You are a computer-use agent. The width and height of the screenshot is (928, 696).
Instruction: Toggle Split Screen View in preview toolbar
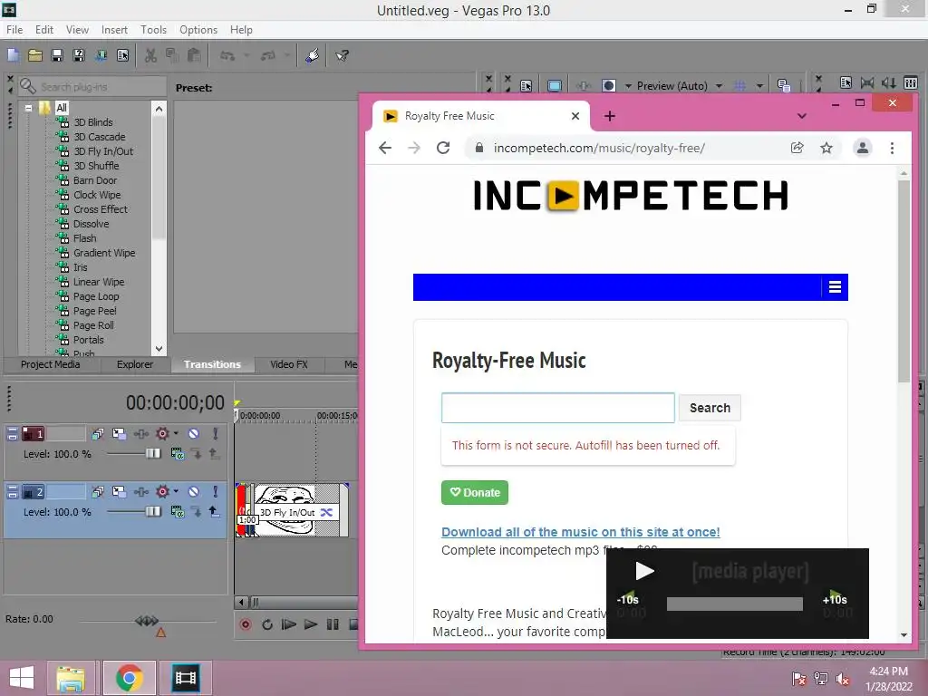608,86
